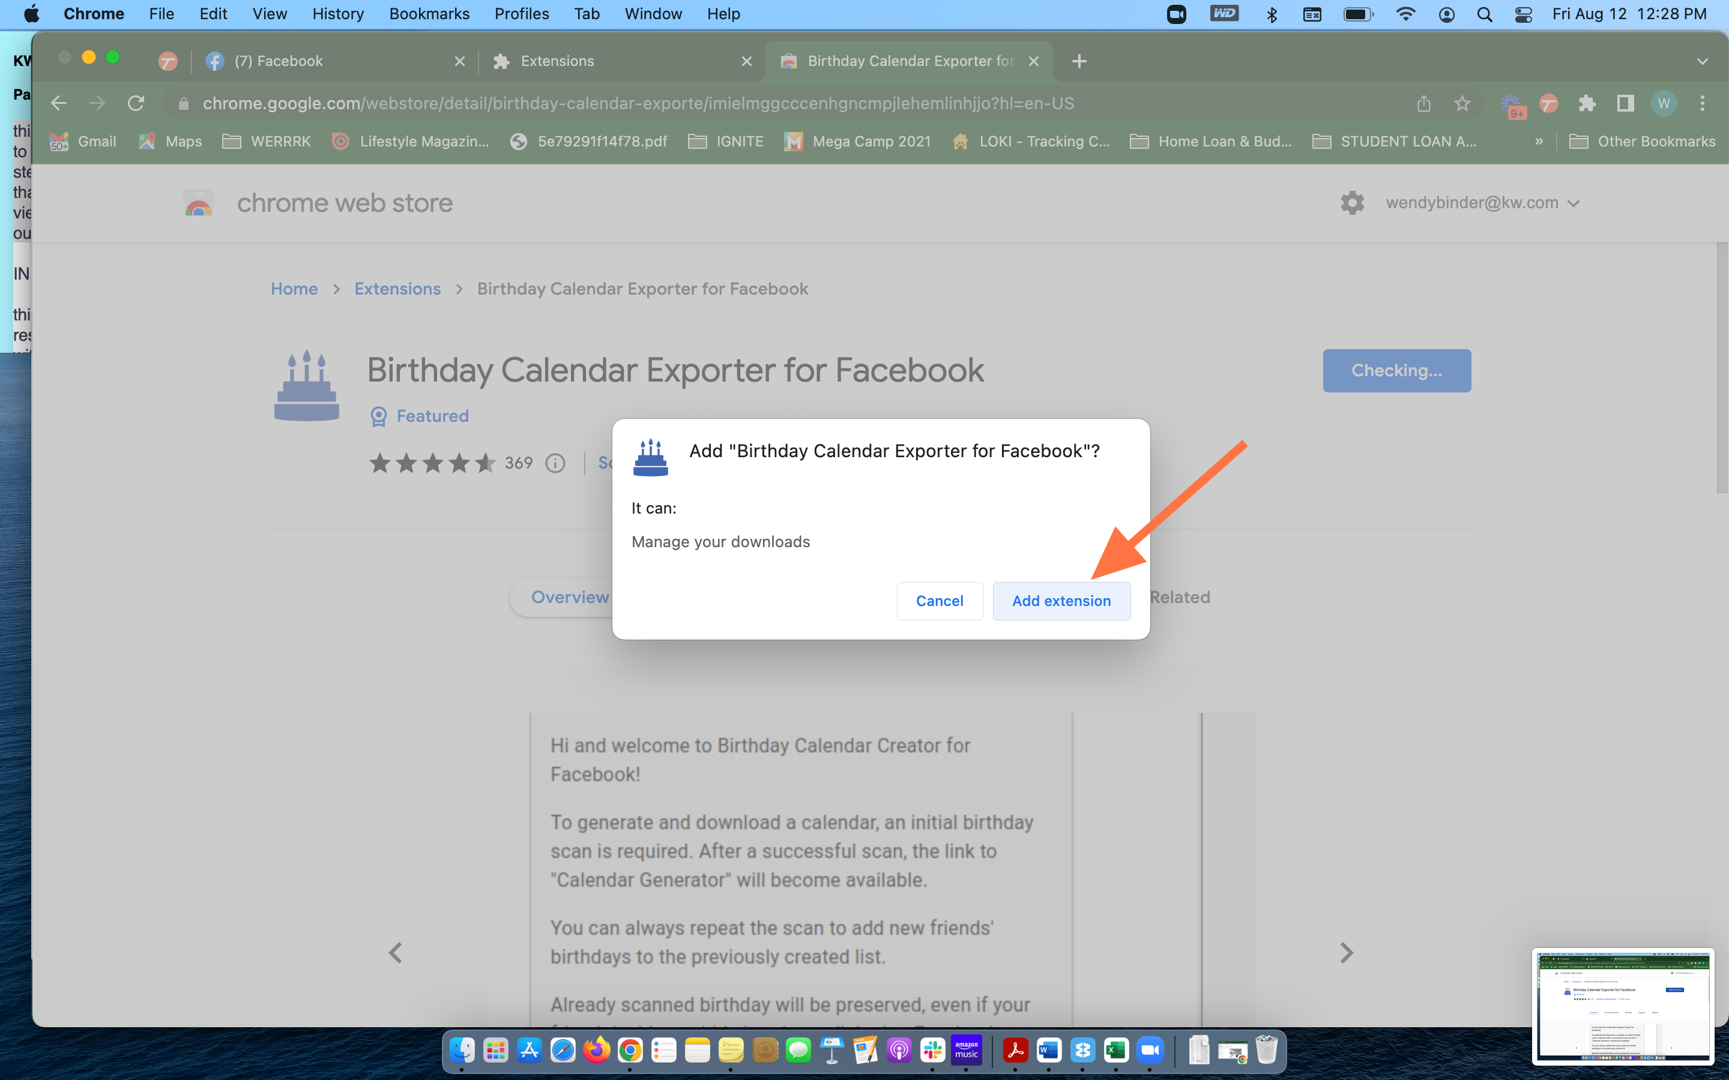1729x1080 pixels.
Task: Open Launchpad from the Dock
Action: click(x=495, y=1050)
